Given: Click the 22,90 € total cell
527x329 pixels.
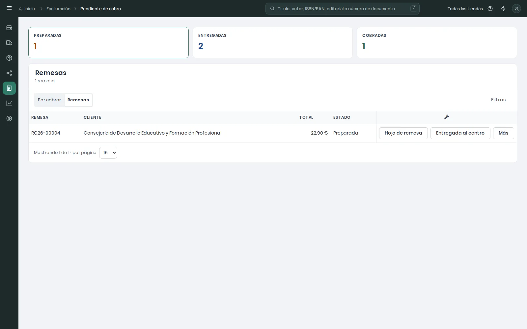Looking at the screenshot, I should click(x=319, y=133).
